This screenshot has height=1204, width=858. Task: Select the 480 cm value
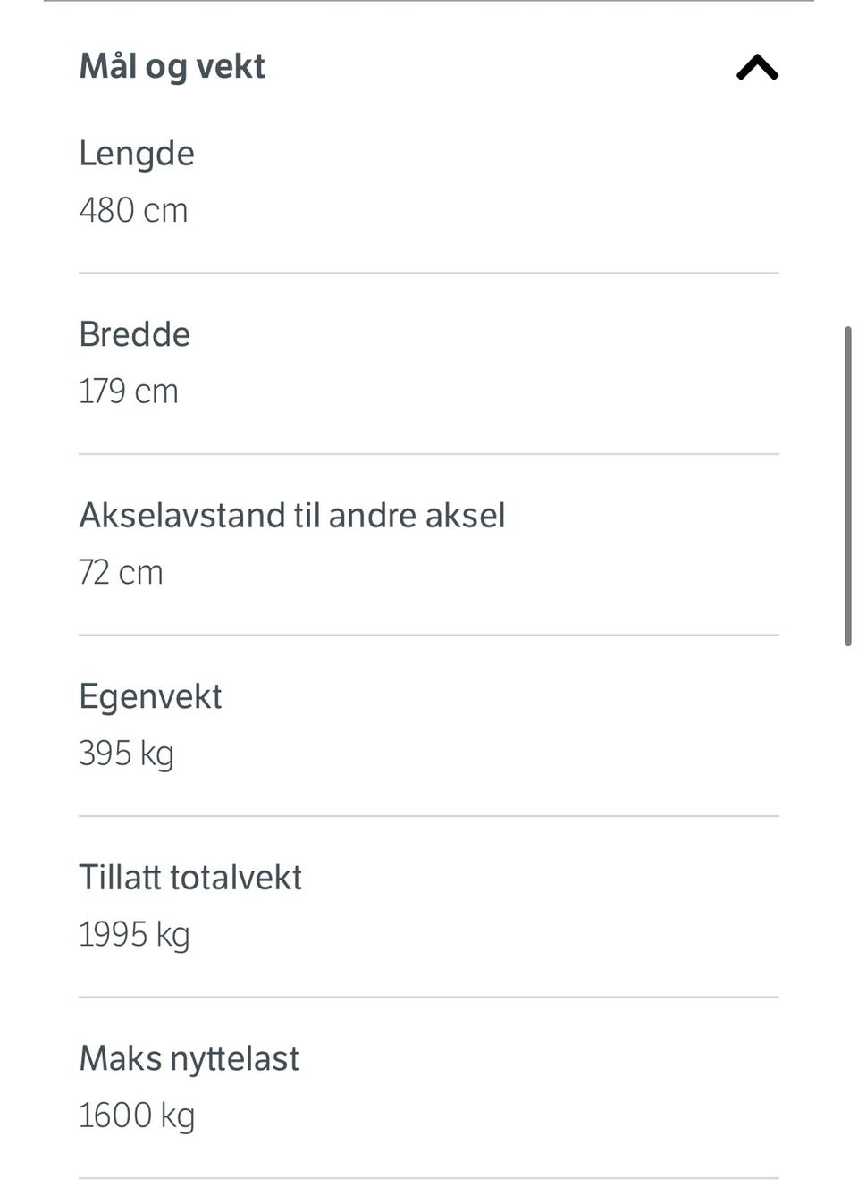pyautogui.click(x=133, y=211)
